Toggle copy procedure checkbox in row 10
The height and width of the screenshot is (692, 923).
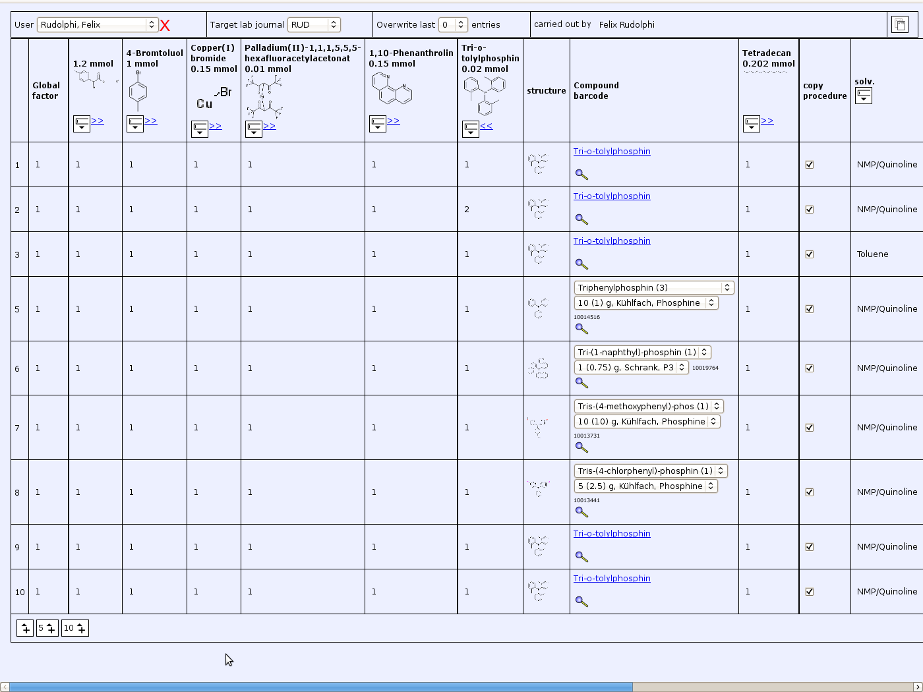(x=810, y=592)
